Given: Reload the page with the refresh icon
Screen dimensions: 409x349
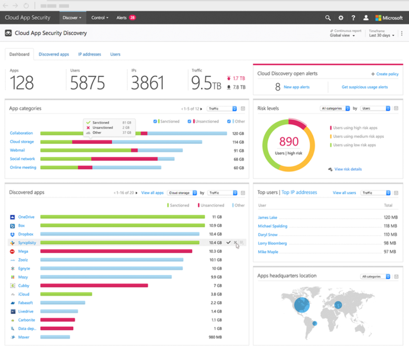Looking at the screenshot, I should 26,6.
